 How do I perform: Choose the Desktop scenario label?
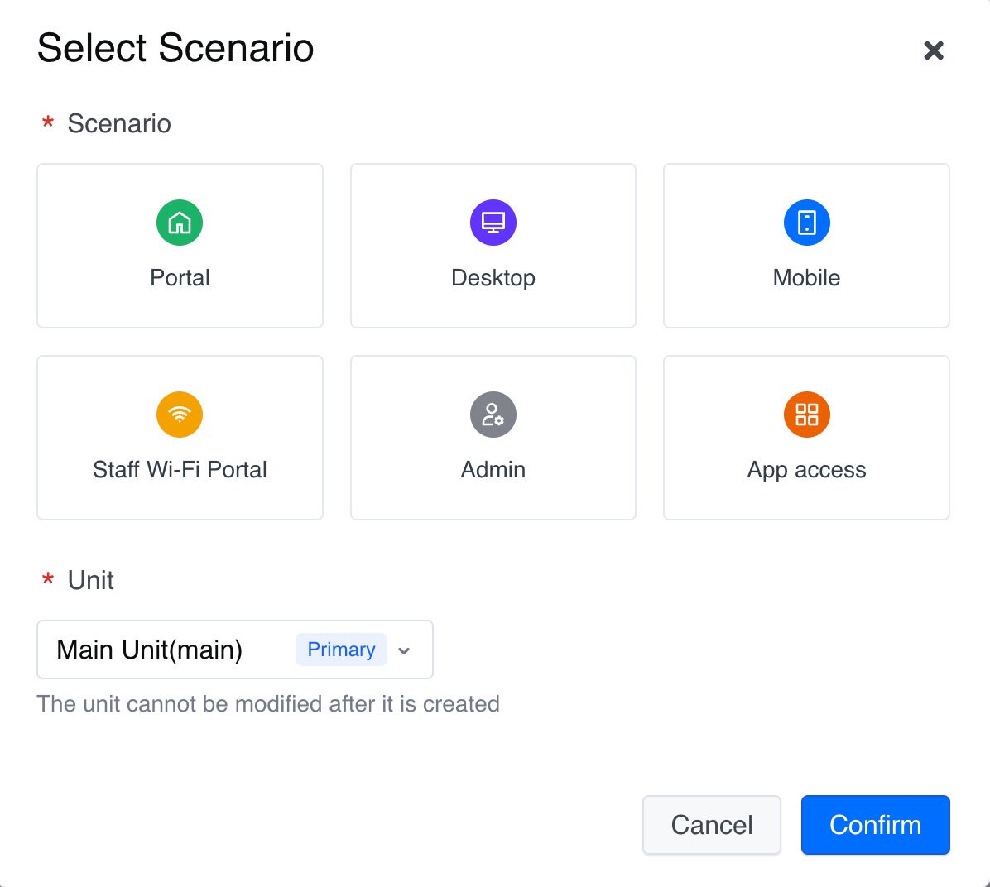(493, 278)
